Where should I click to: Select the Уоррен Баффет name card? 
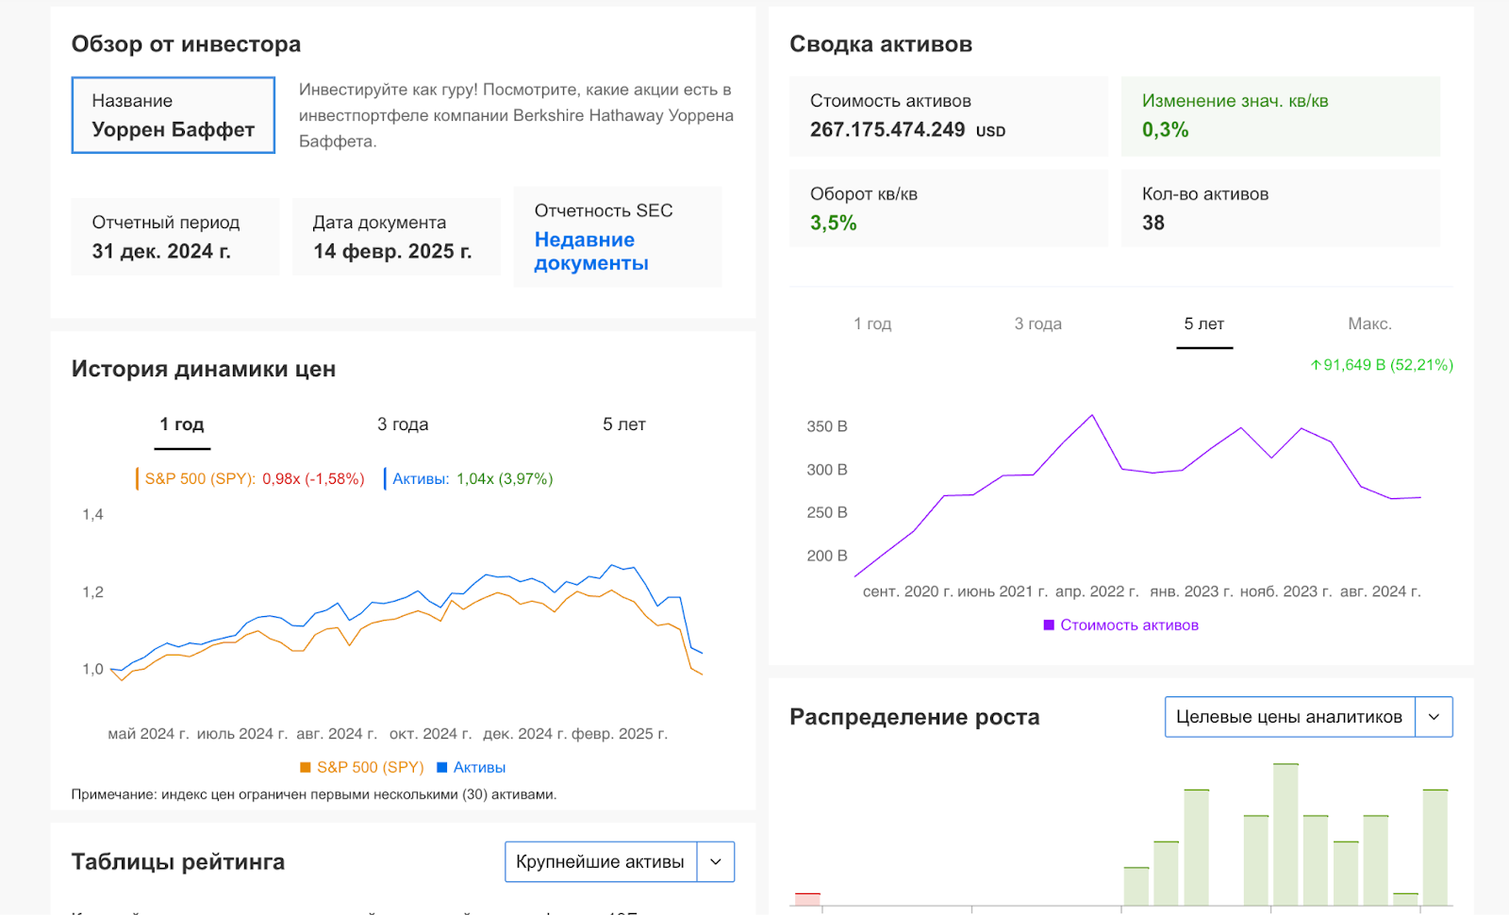(x=174, y=115)
